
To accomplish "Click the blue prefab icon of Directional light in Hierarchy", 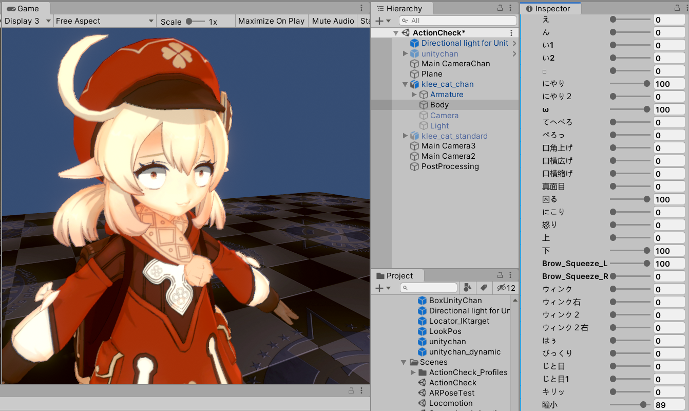I will point(414,43).
